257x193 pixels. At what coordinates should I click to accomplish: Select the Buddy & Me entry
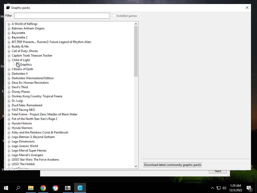(x=20, y=46)
